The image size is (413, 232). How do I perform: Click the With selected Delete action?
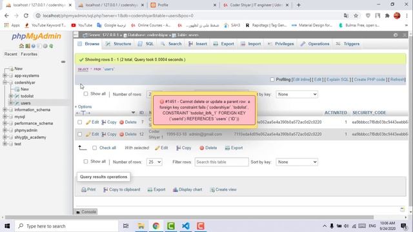(208, 148)
